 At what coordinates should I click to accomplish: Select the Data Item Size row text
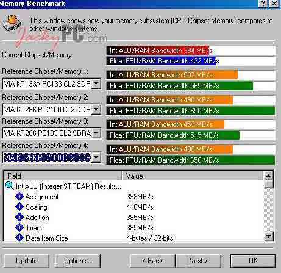pos(47,238)
